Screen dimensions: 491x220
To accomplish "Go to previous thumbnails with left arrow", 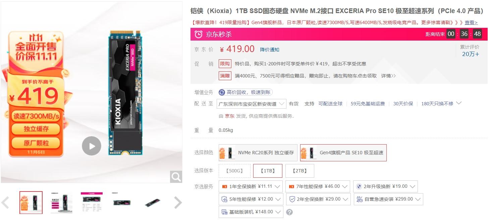I will (x=5, y=203).
